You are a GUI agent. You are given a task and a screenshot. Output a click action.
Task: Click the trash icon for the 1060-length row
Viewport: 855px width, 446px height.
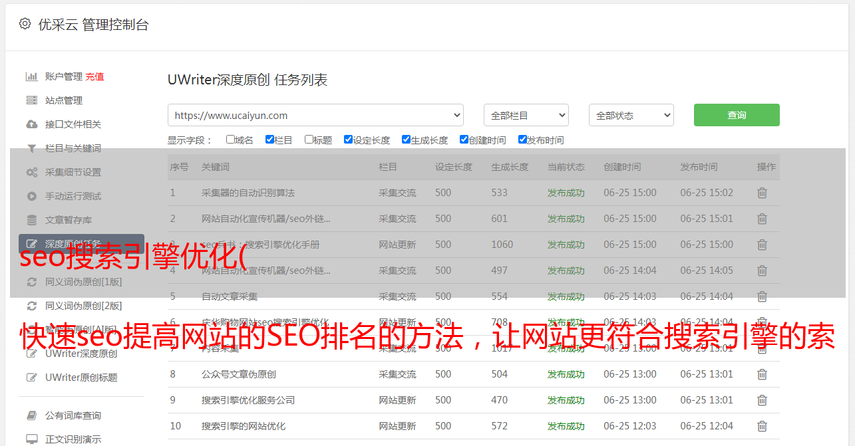[762, 245]
